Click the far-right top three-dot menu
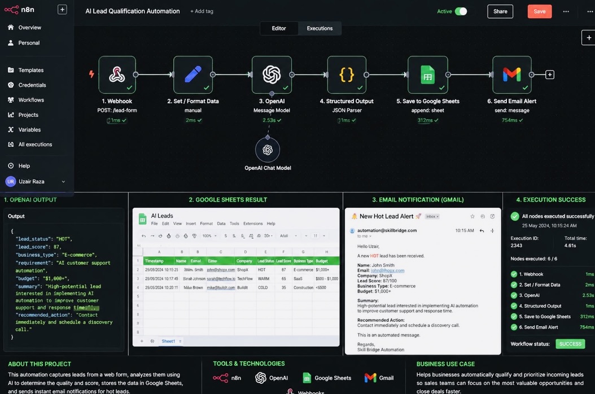This screenshot has height=394, width=595. point(590,11)
